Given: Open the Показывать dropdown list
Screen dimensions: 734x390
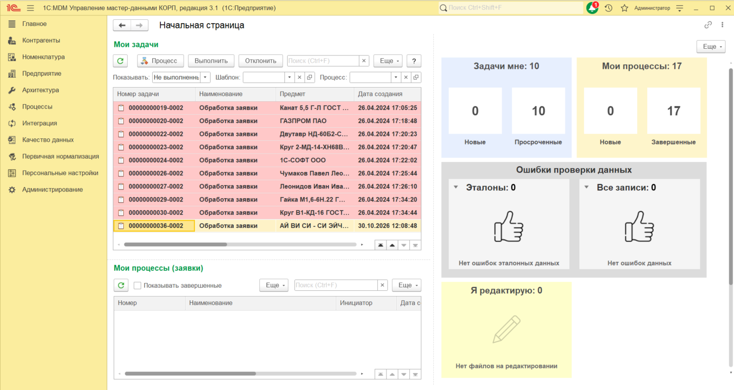Looking at the screenshot, I should click(x=206, y=77).
